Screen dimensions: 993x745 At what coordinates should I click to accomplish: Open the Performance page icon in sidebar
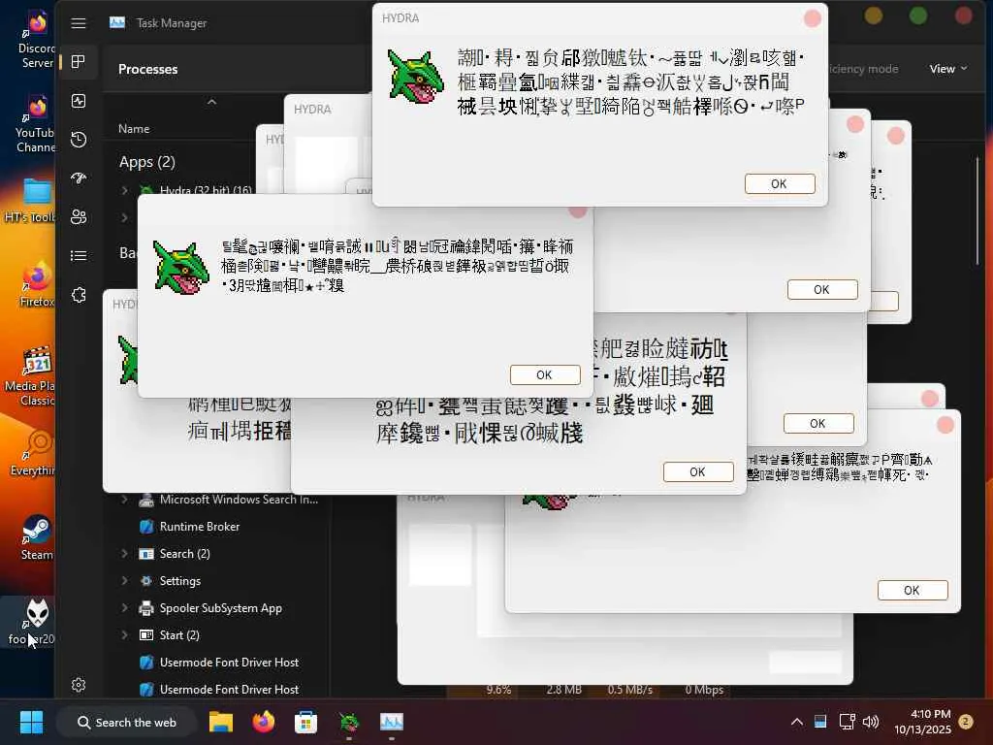[79, 101]
